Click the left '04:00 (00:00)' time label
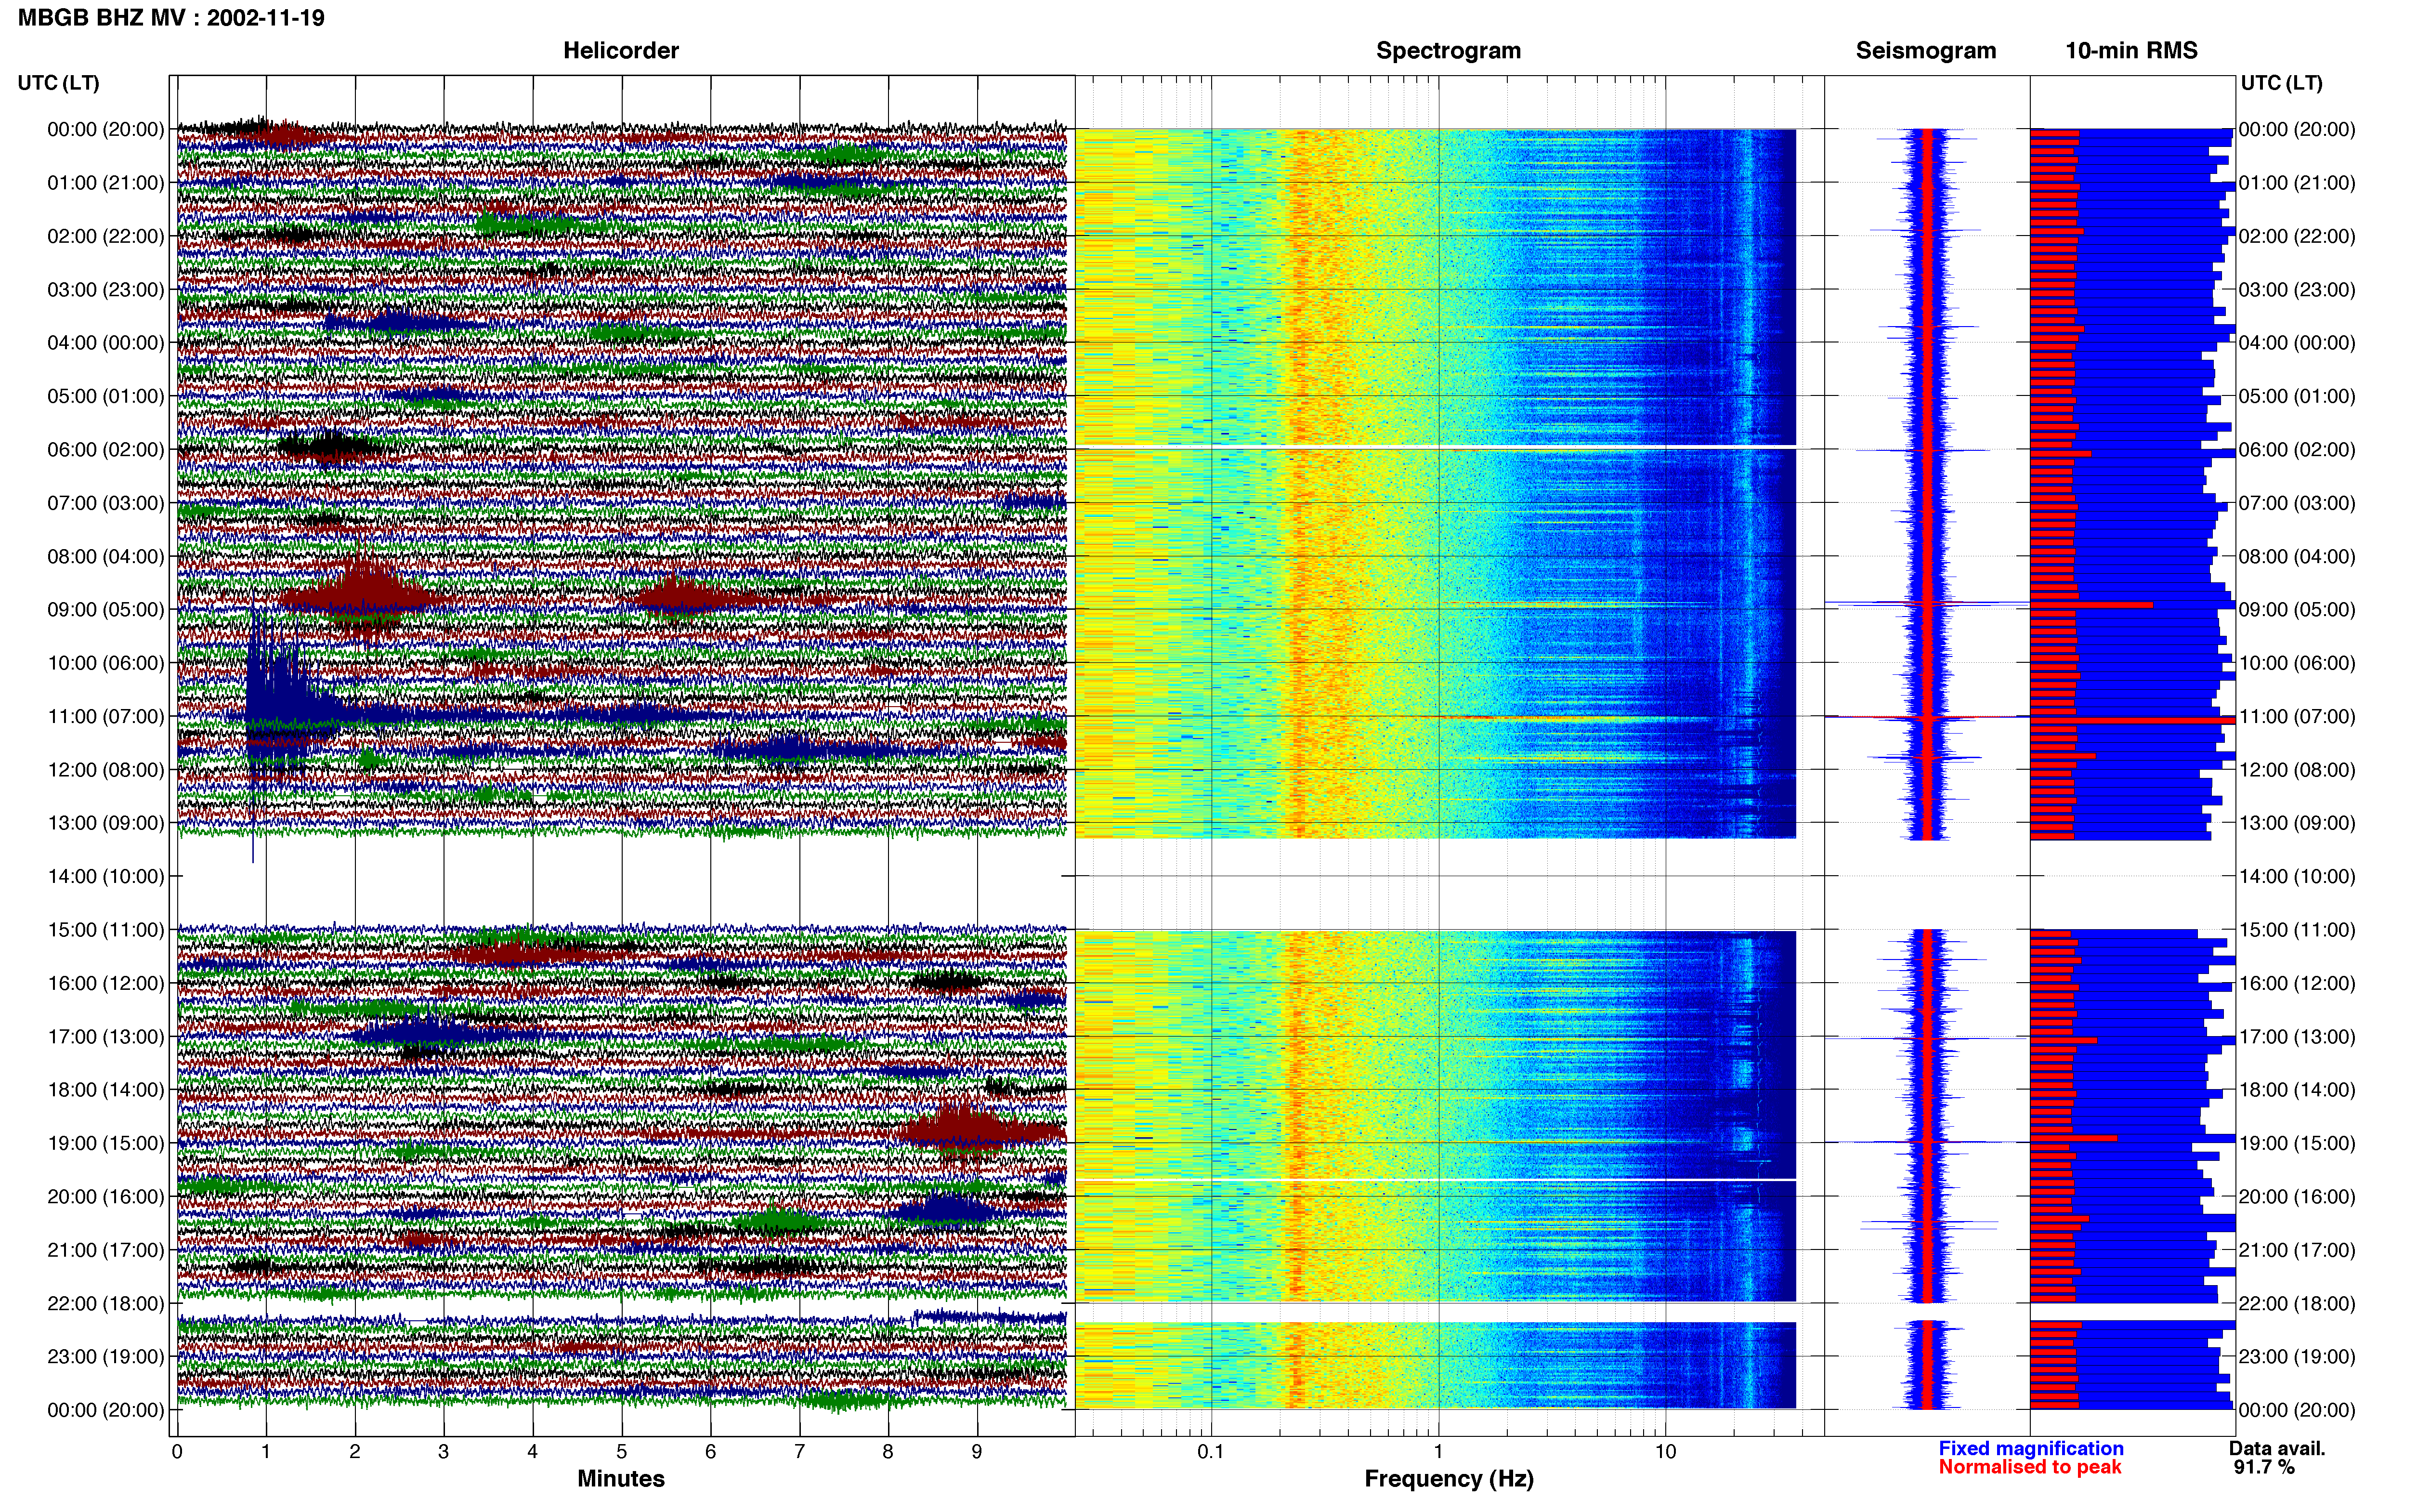The image size is (2417, 1512). pyautogui.click(x=105, y=343)
